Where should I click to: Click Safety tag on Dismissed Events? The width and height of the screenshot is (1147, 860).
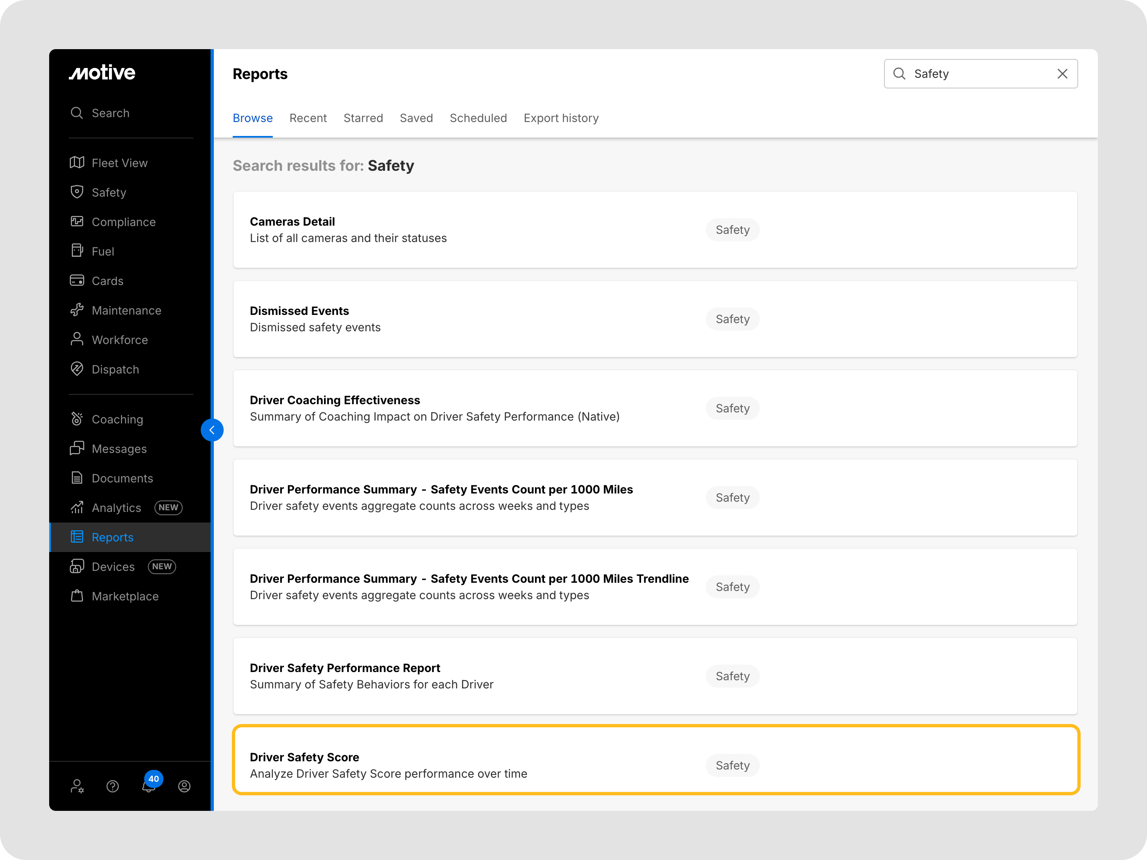pos(732,319)
